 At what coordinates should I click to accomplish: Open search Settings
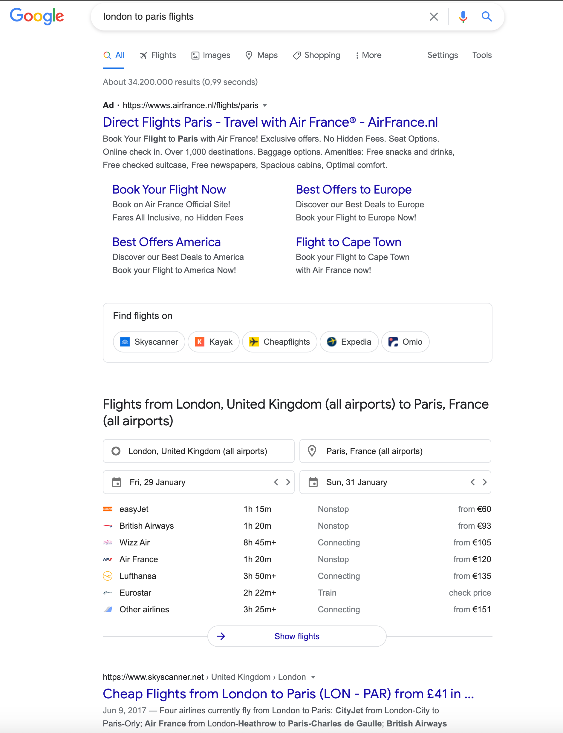pos(442,55)
